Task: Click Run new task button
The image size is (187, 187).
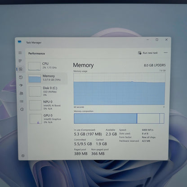Action: pos(148,53)
